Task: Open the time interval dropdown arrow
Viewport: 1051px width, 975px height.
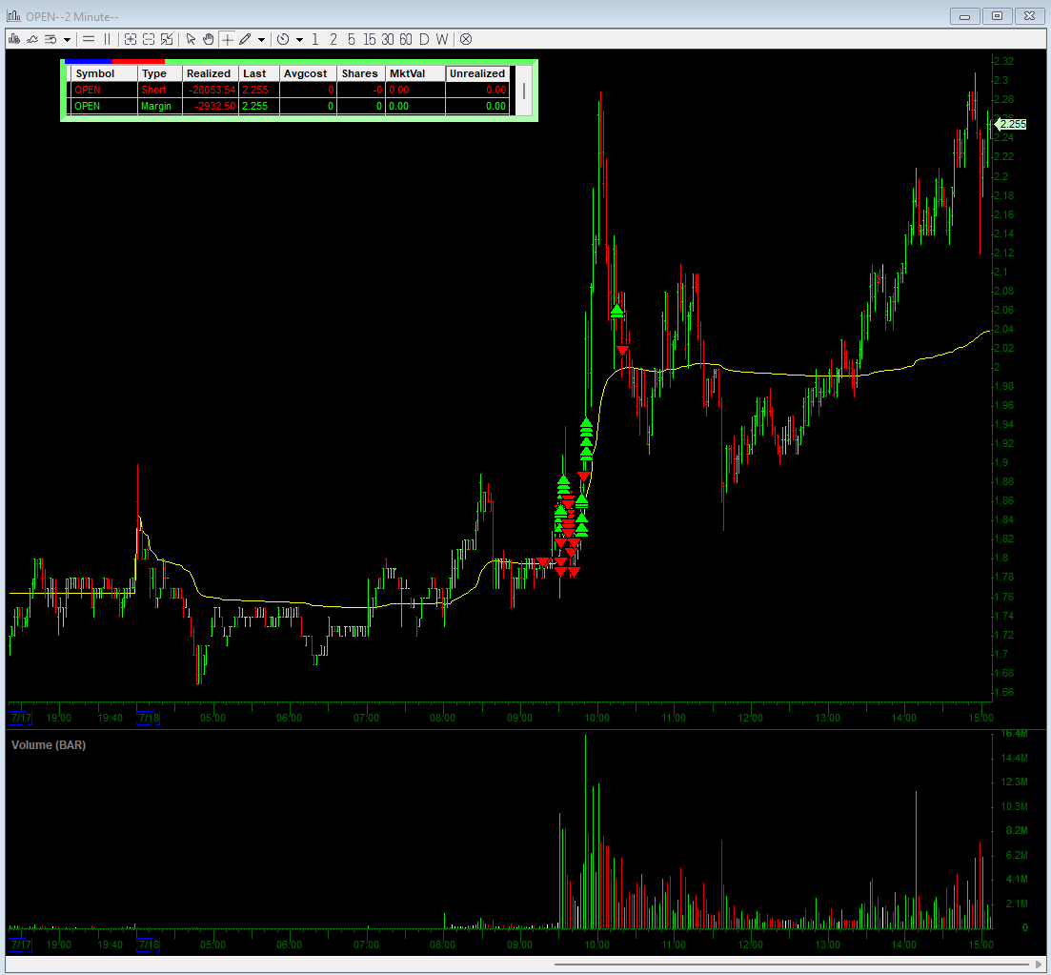Action: coord(299,40)
